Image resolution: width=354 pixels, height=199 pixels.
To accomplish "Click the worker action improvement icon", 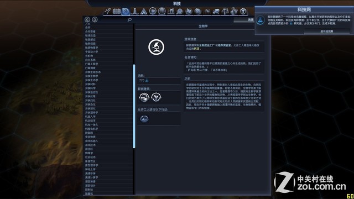I will (x=144, y=119).
